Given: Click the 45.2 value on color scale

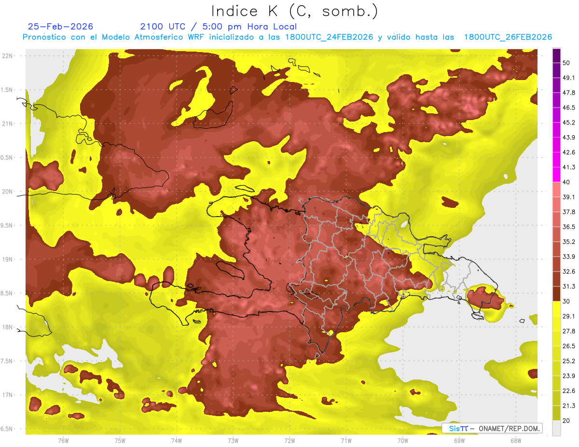Looking at the screenshot, I should tap(569, 122).
